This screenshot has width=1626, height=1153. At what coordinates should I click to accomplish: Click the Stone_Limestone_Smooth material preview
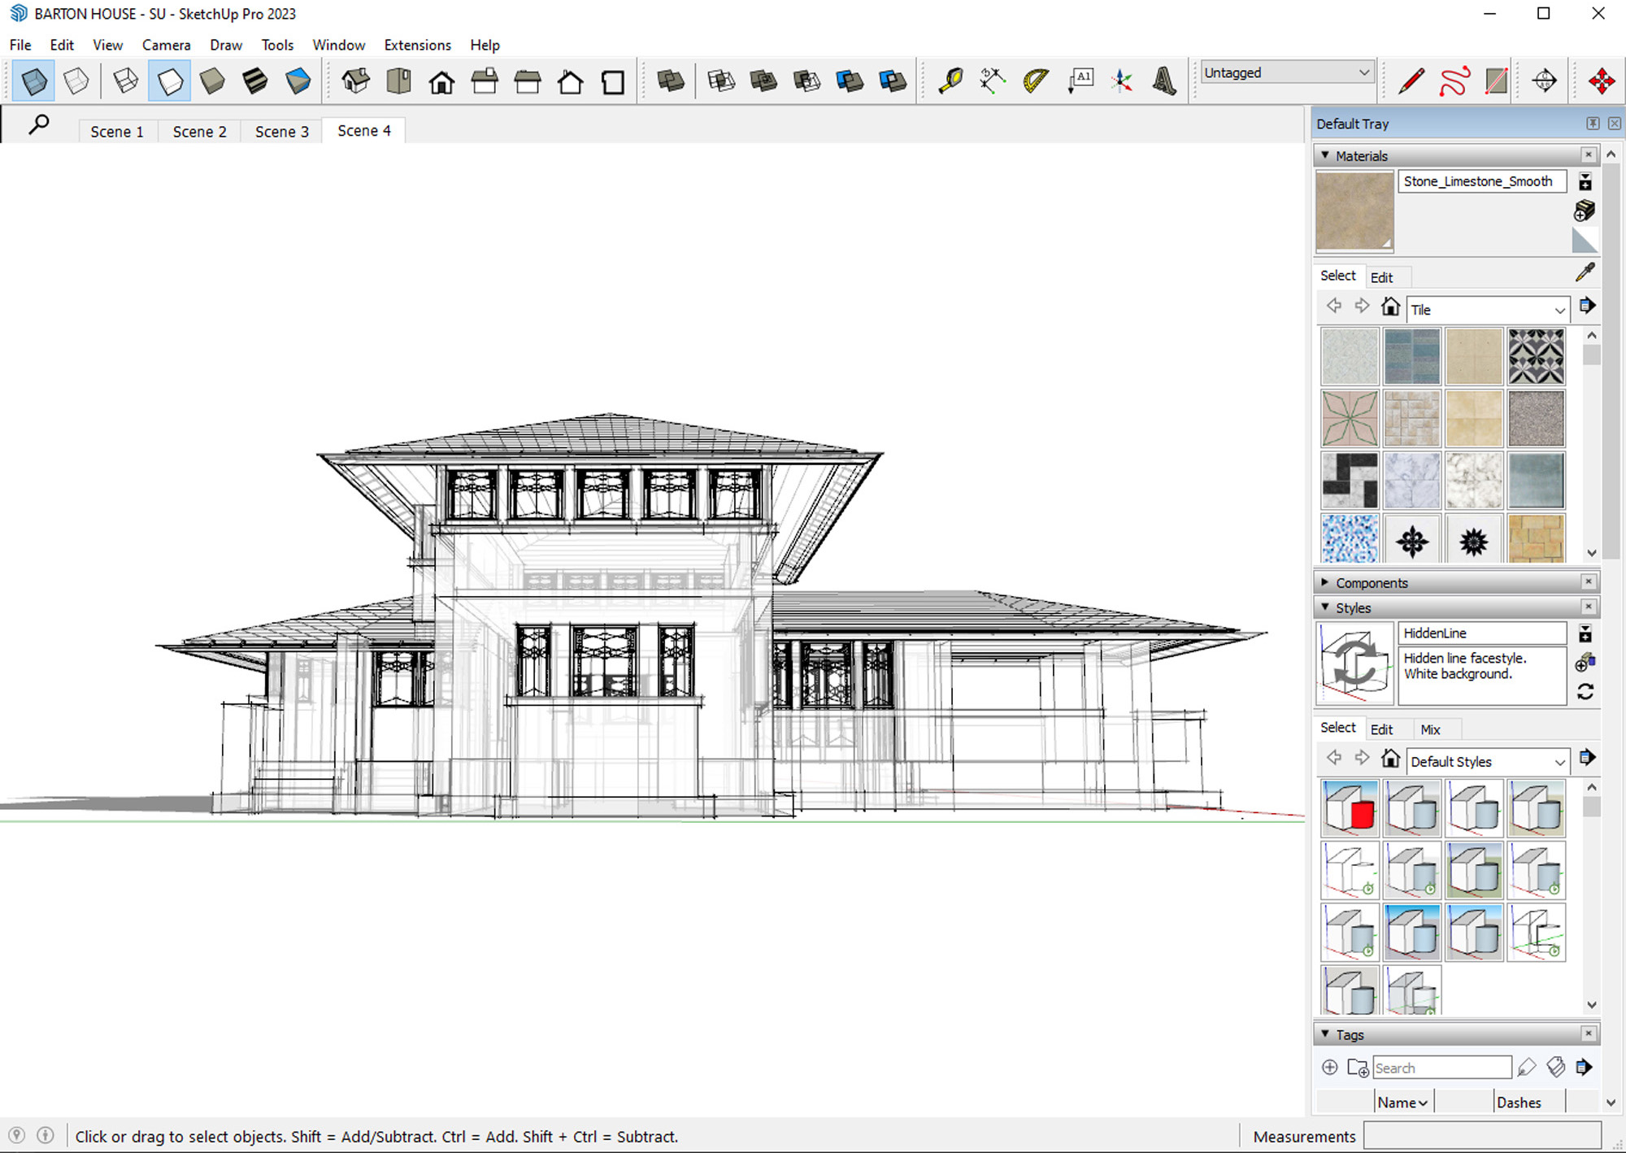tap(1354, 211)
